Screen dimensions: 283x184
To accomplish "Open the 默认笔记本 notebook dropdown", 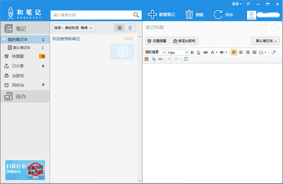I will point(266,41).
